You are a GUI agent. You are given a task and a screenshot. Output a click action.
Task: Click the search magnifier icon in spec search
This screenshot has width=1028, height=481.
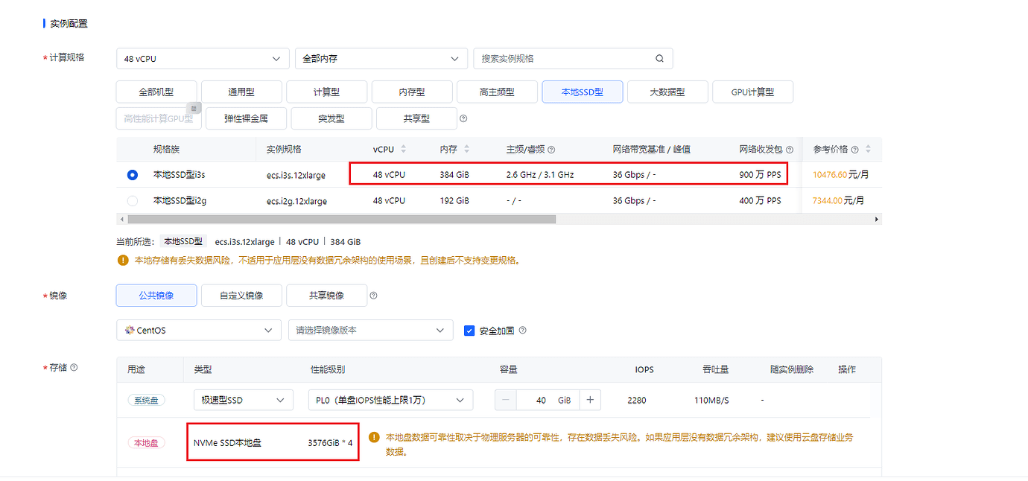(x=659, y=59)
